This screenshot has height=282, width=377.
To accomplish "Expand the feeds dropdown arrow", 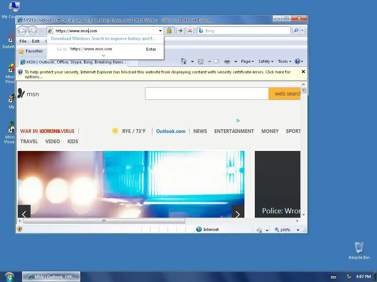I will click(x=209, y=62).
